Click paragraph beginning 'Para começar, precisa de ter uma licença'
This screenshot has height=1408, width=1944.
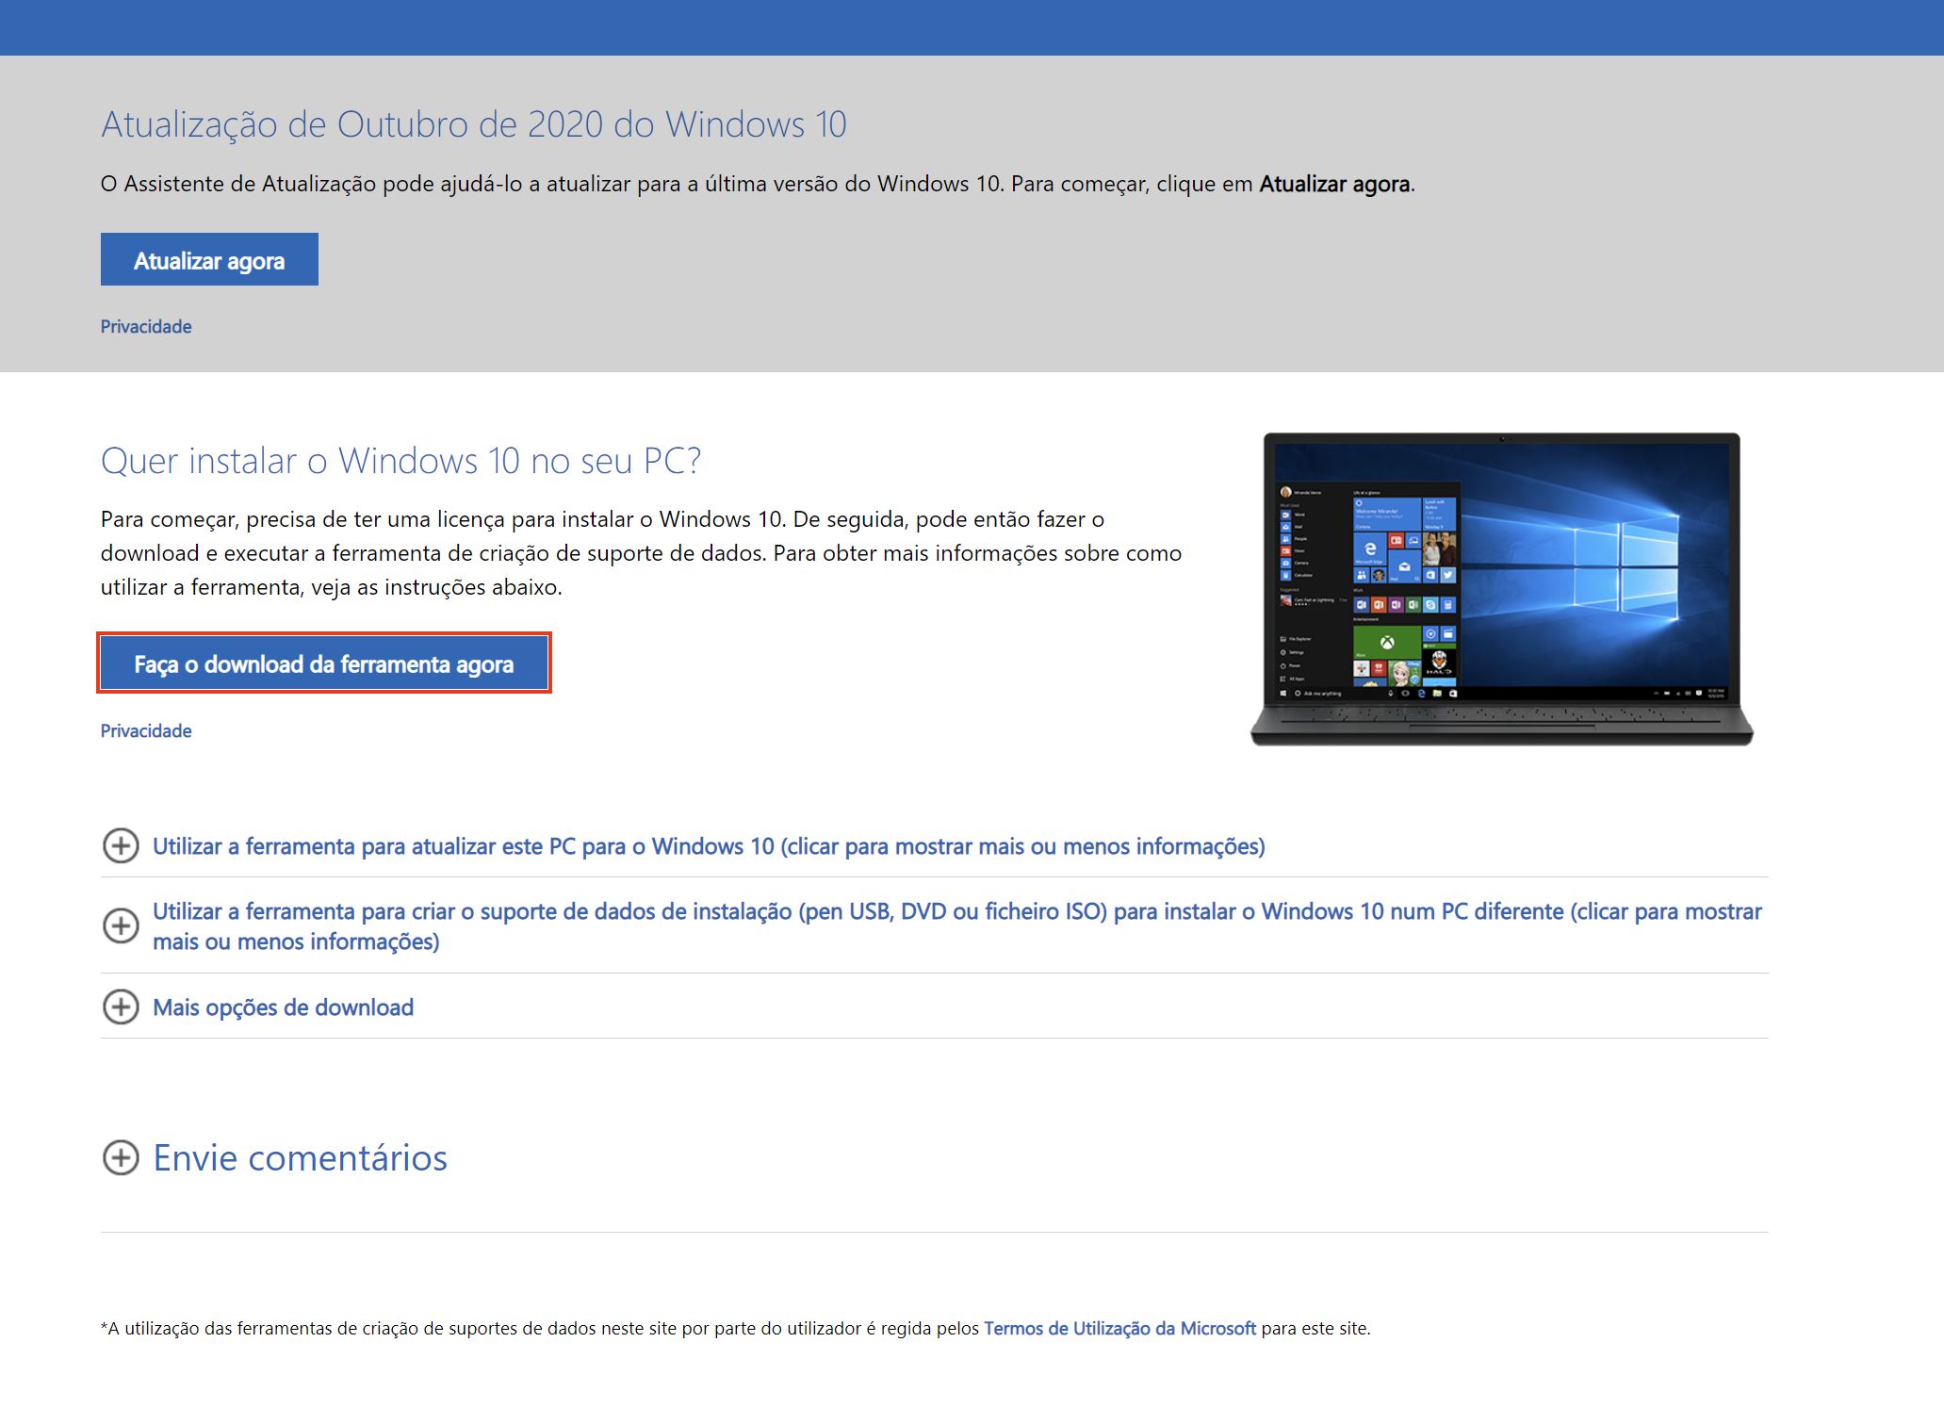point(641,553)
